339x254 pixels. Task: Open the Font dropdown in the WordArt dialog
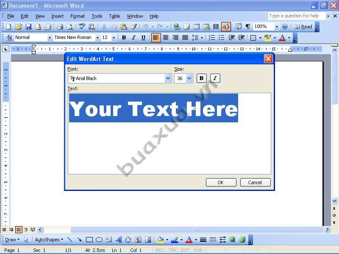pyautogui.click(x=168, y=78)
